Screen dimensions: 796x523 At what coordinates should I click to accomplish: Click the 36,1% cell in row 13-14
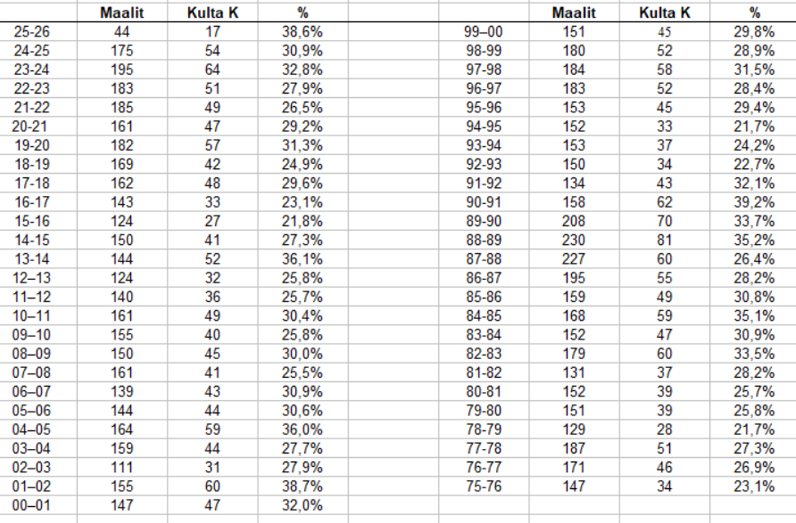[x=303, y=258]
